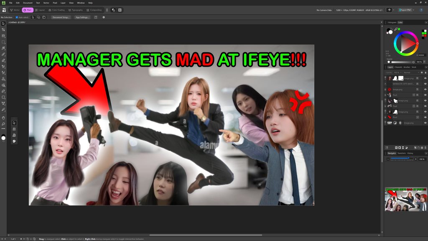Expand the Navigator panel options chevron

[426, 153]
